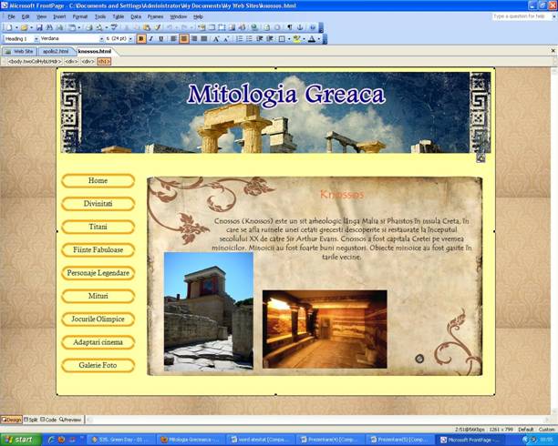
Task: Open the Style dropdown showing Heading 1
Action: [x=36, y=39]
